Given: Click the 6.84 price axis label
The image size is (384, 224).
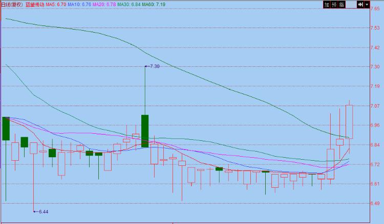Looking at the screenshot, I should 375,145.
